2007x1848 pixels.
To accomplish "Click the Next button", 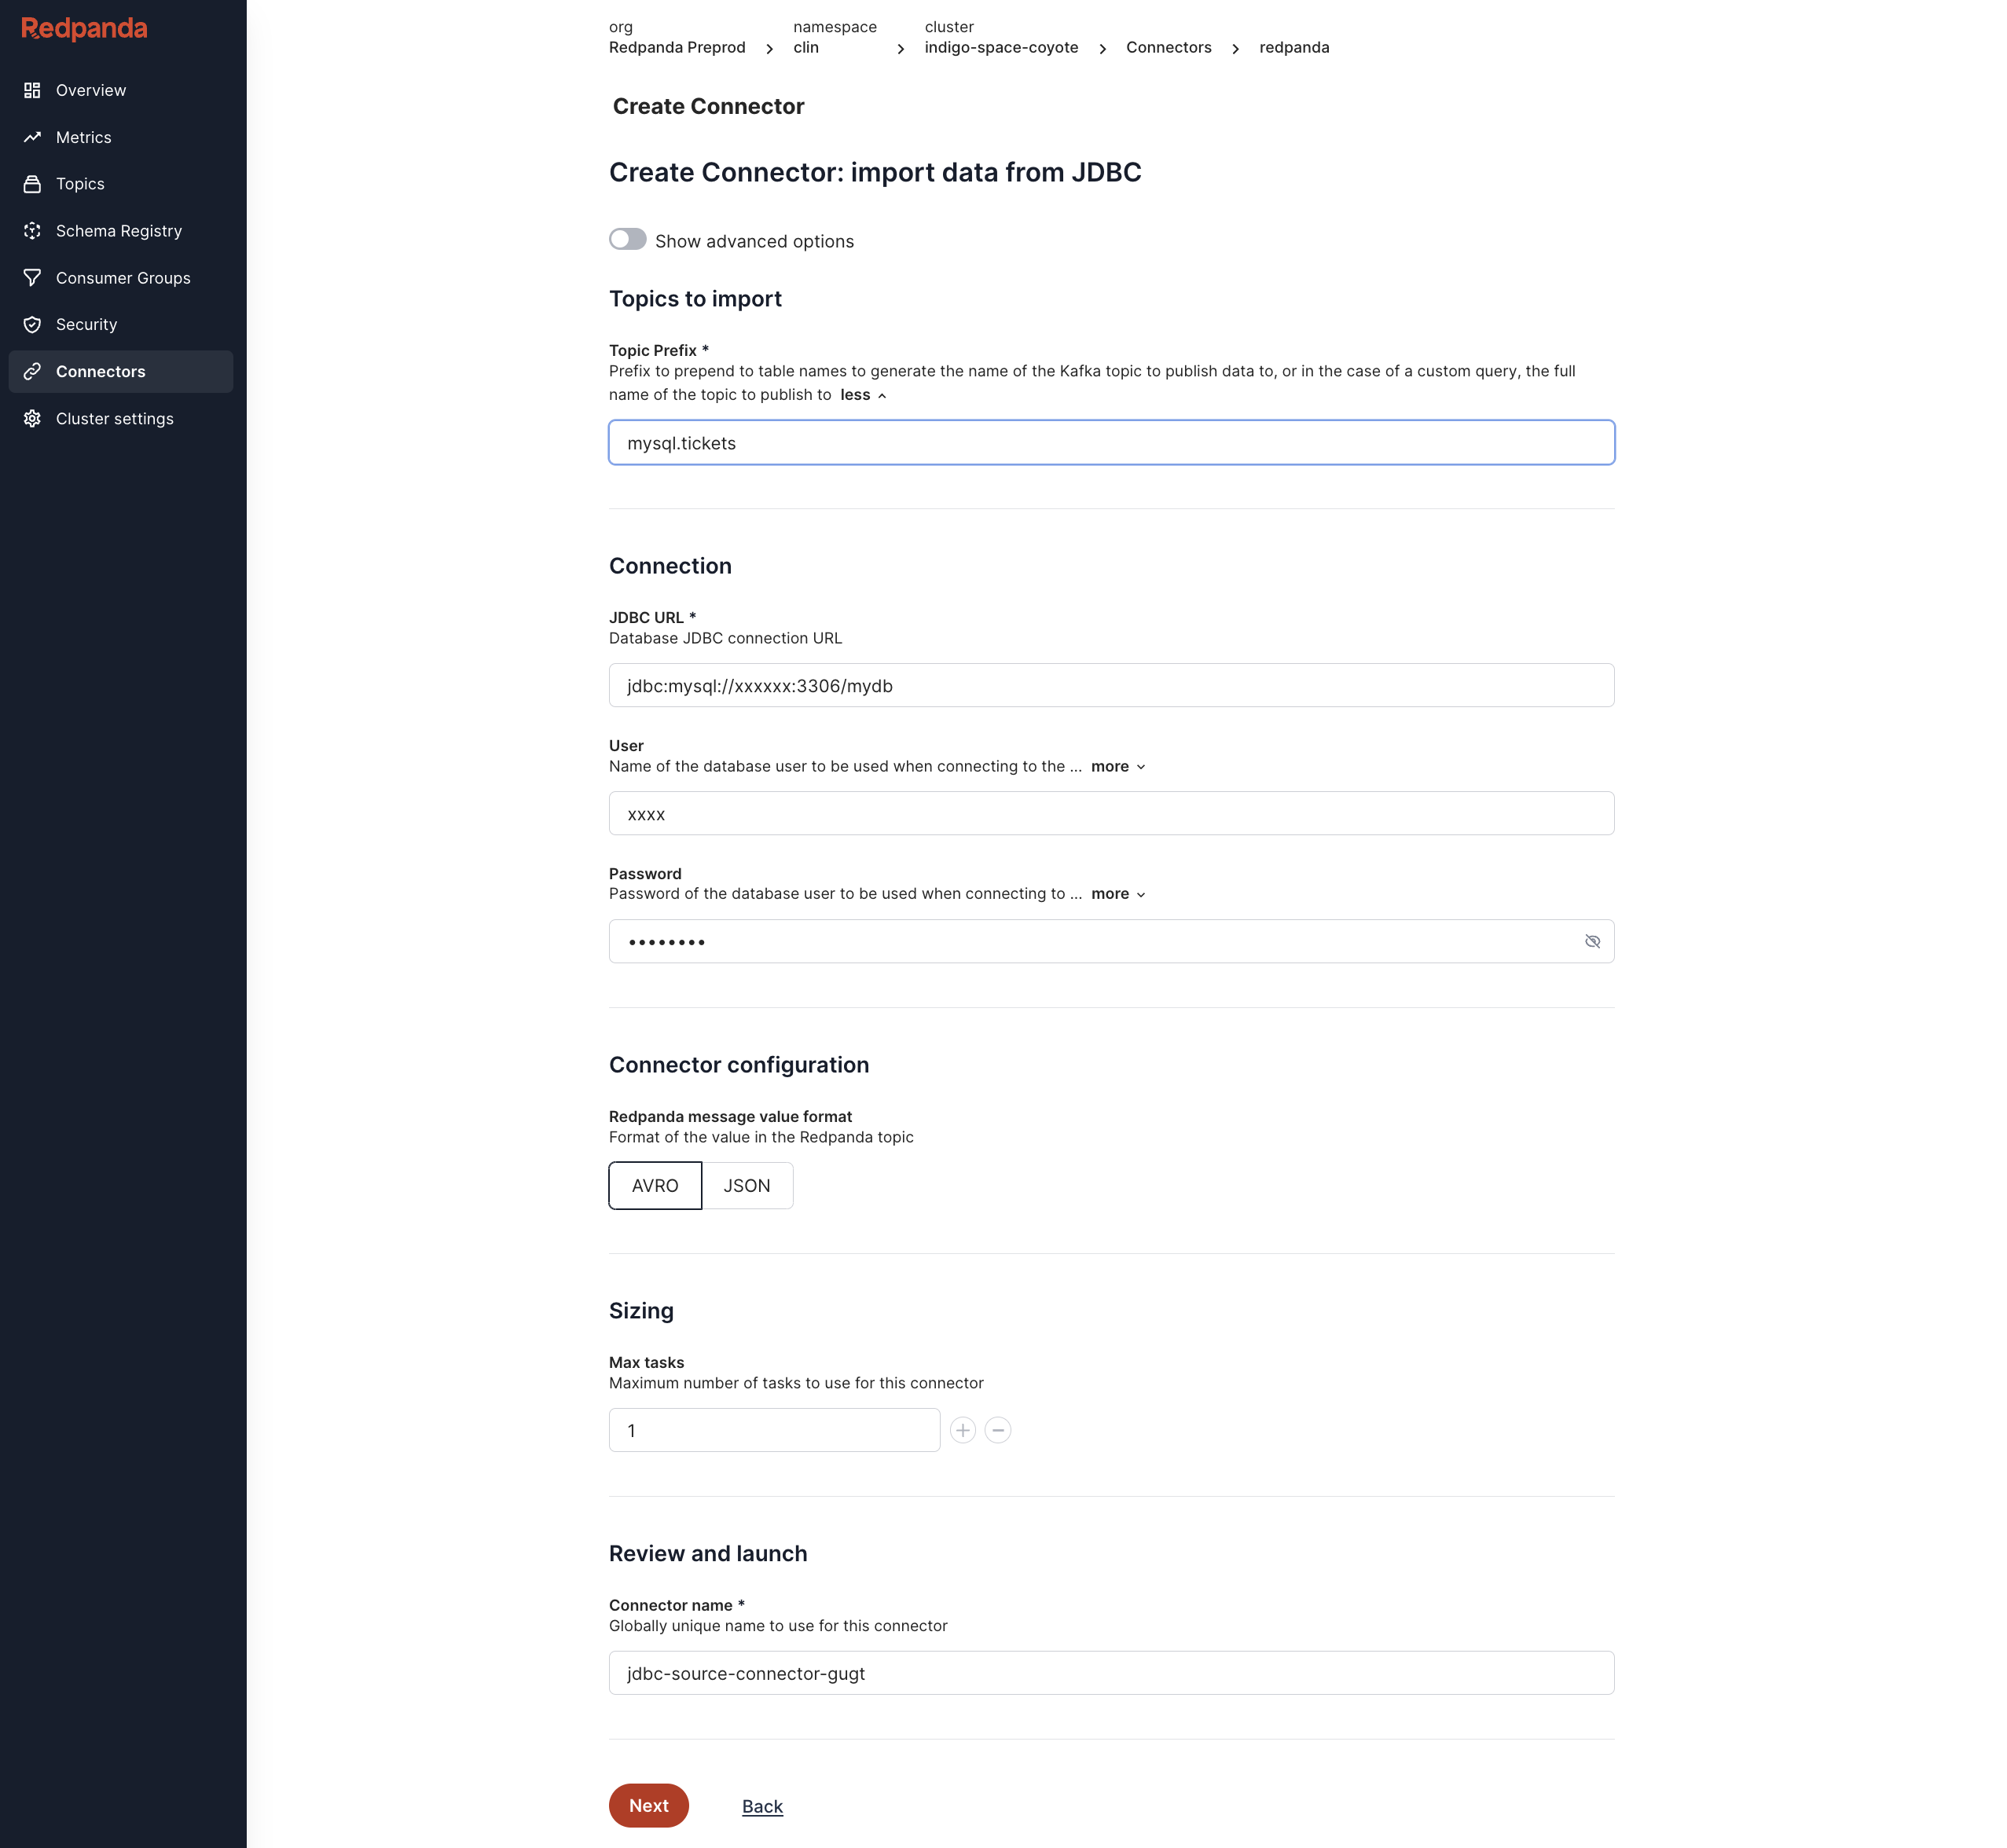I will 648,1806.
